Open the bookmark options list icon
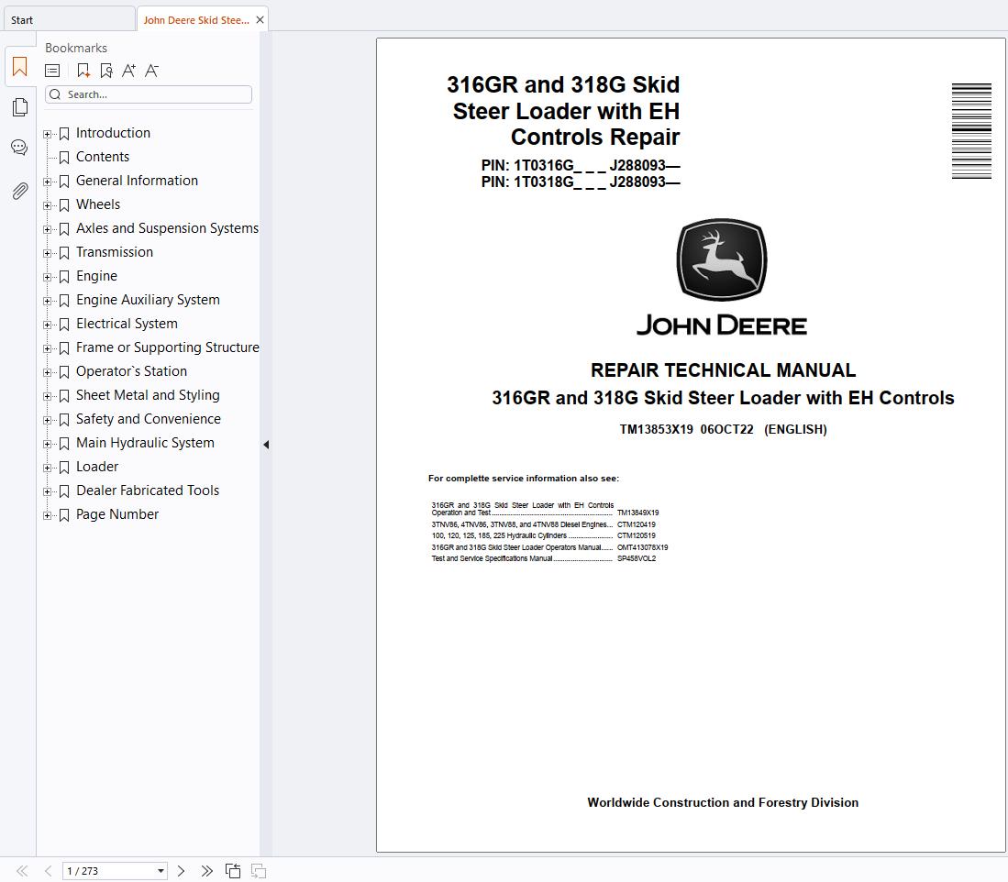Screen dimensions: 1008x882 [x=53, y=71]
